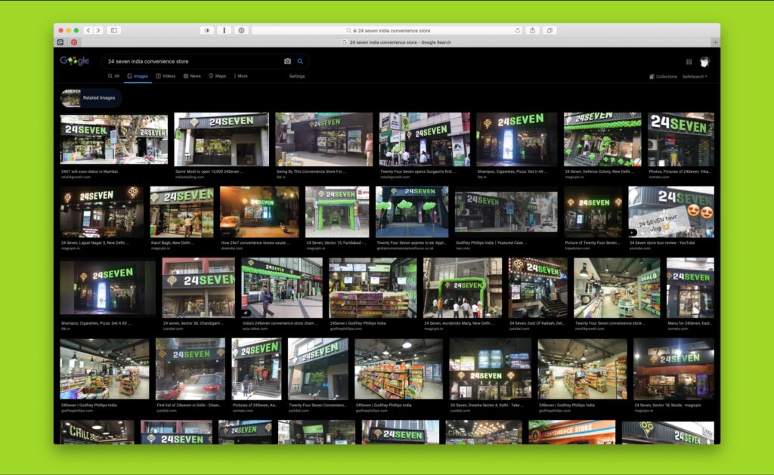This screenshot has height=475, width=774.
Task: Show Safari tab overview
Action: coord(550,30)
